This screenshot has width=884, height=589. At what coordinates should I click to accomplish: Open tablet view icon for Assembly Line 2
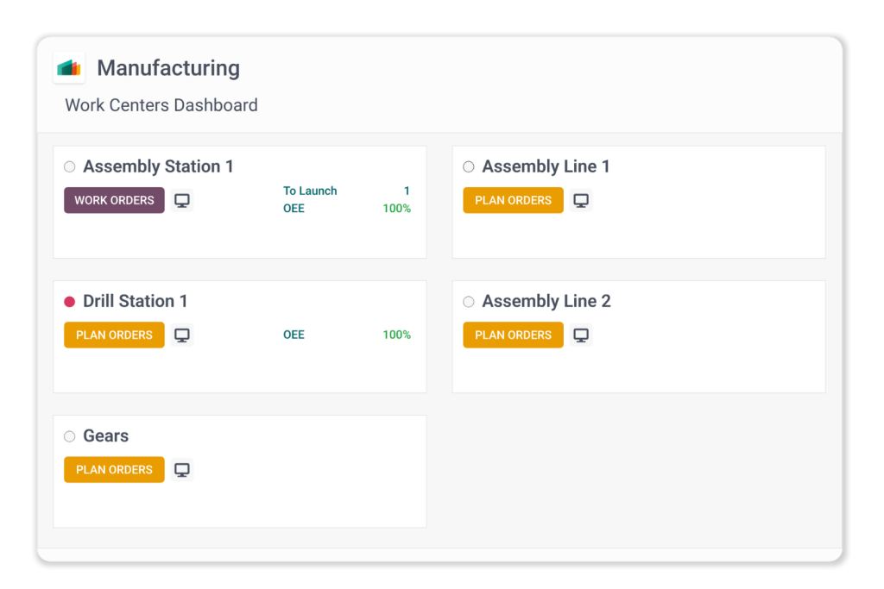pos(581,335)
